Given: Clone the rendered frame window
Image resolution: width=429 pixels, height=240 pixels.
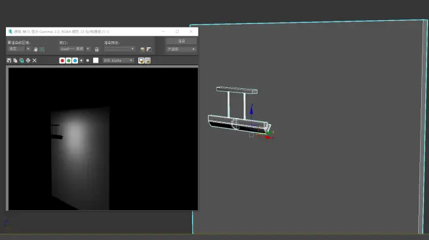Looking at the screenshot, I should pos(21,60).
